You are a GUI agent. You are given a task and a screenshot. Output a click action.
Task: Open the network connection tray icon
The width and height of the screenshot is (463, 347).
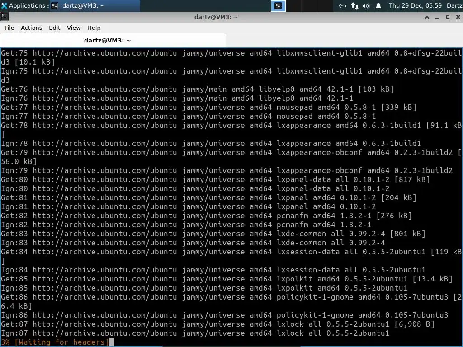[x=343, y=6]
